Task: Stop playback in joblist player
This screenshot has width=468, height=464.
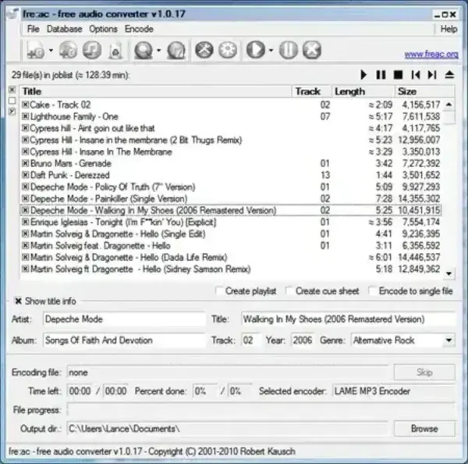Action: pyautogui.click(x=398, y=75)
